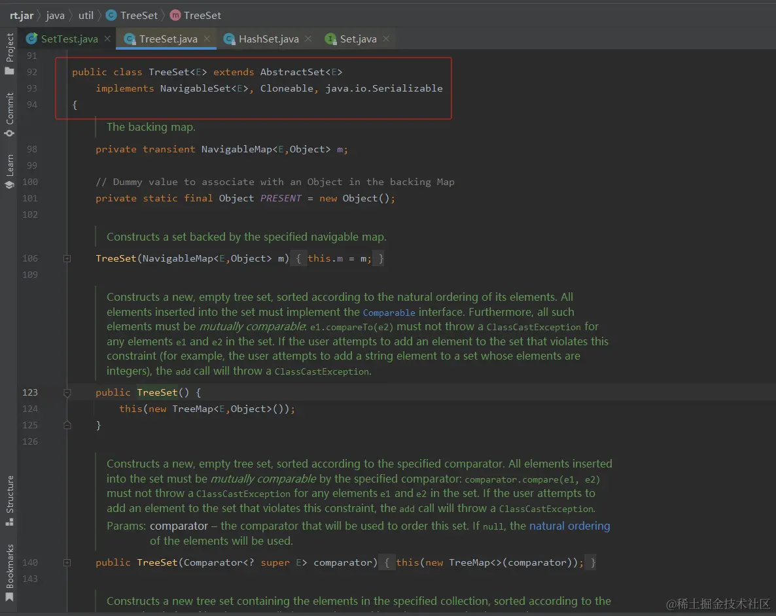The height and width of the screenshot is (616, 776).
Task: Click the TreeSet method breadcrumb
Action: (x=196, y=15)
